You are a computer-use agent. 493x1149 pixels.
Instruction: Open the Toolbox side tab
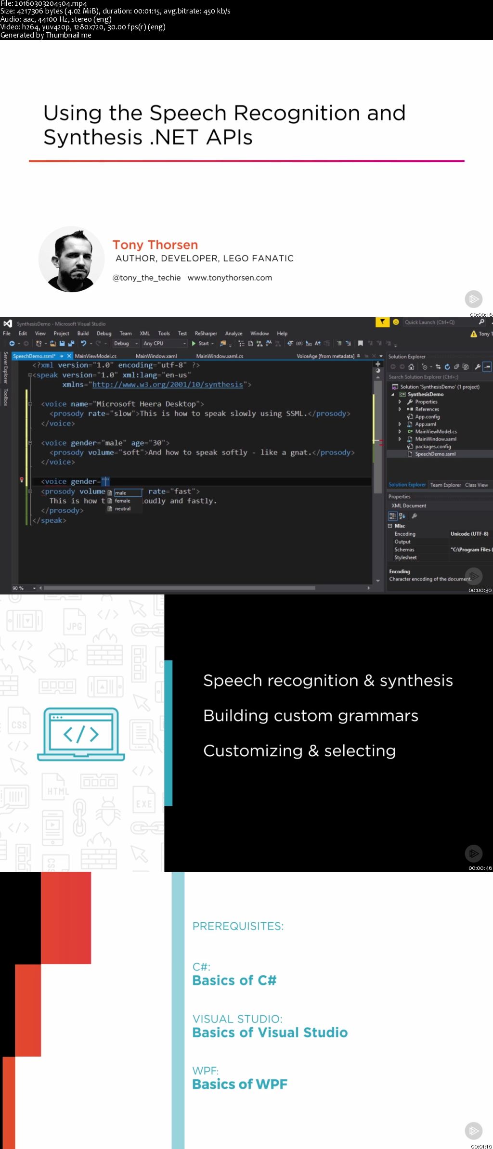[6, 397]
